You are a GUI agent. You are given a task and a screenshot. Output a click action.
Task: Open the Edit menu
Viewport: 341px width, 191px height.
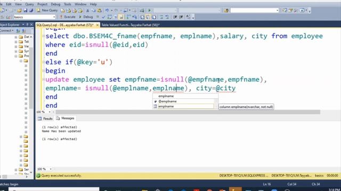tap(9, 4)
